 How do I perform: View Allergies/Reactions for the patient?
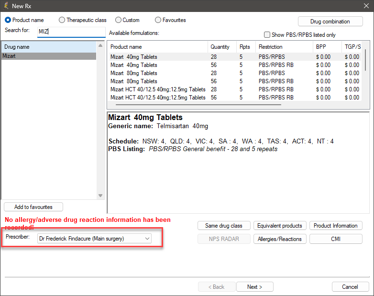point(280,239)
